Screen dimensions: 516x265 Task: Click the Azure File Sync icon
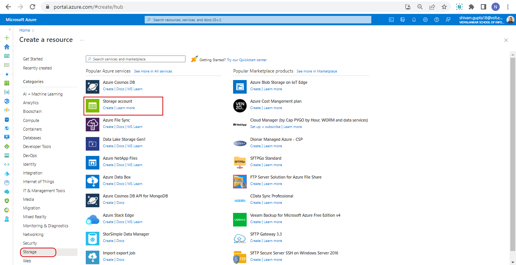point(93,124)
